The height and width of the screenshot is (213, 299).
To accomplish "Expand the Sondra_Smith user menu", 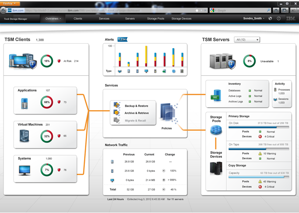I will click(x=253, y=18).
